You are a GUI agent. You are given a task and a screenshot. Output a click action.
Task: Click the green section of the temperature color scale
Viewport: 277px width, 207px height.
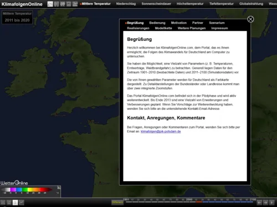click(25, 189)
